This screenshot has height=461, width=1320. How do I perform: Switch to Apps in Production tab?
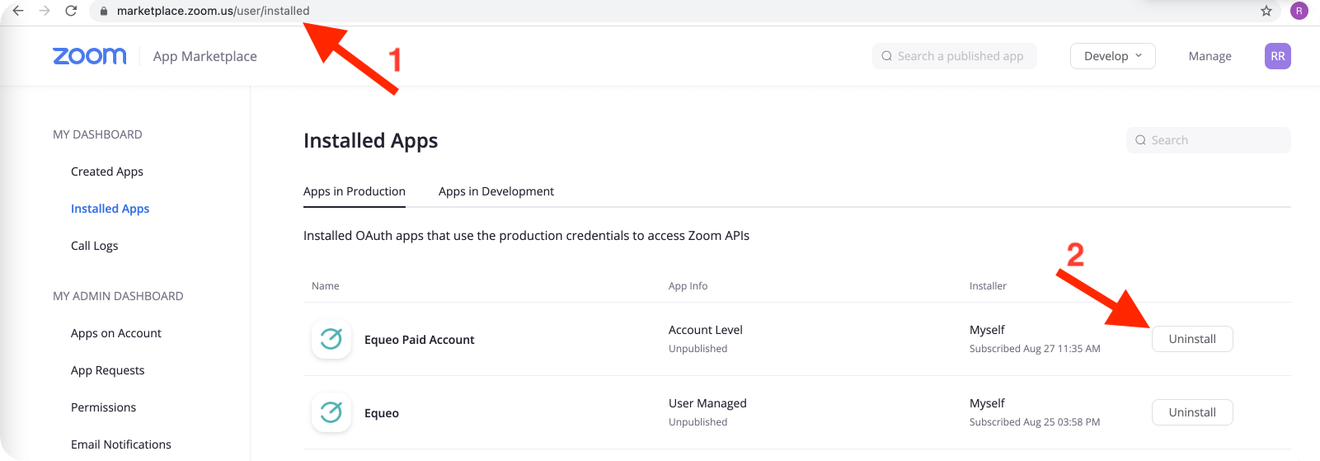(355, 191)
